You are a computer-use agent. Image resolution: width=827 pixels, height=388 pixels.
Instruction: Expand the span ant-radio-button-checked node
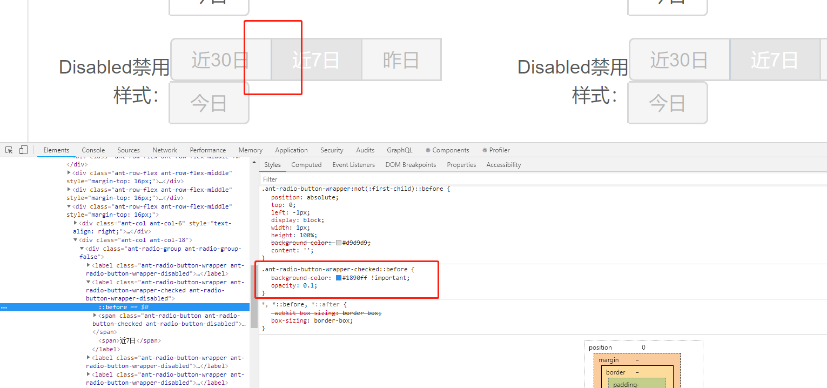[x=95, y=316]
